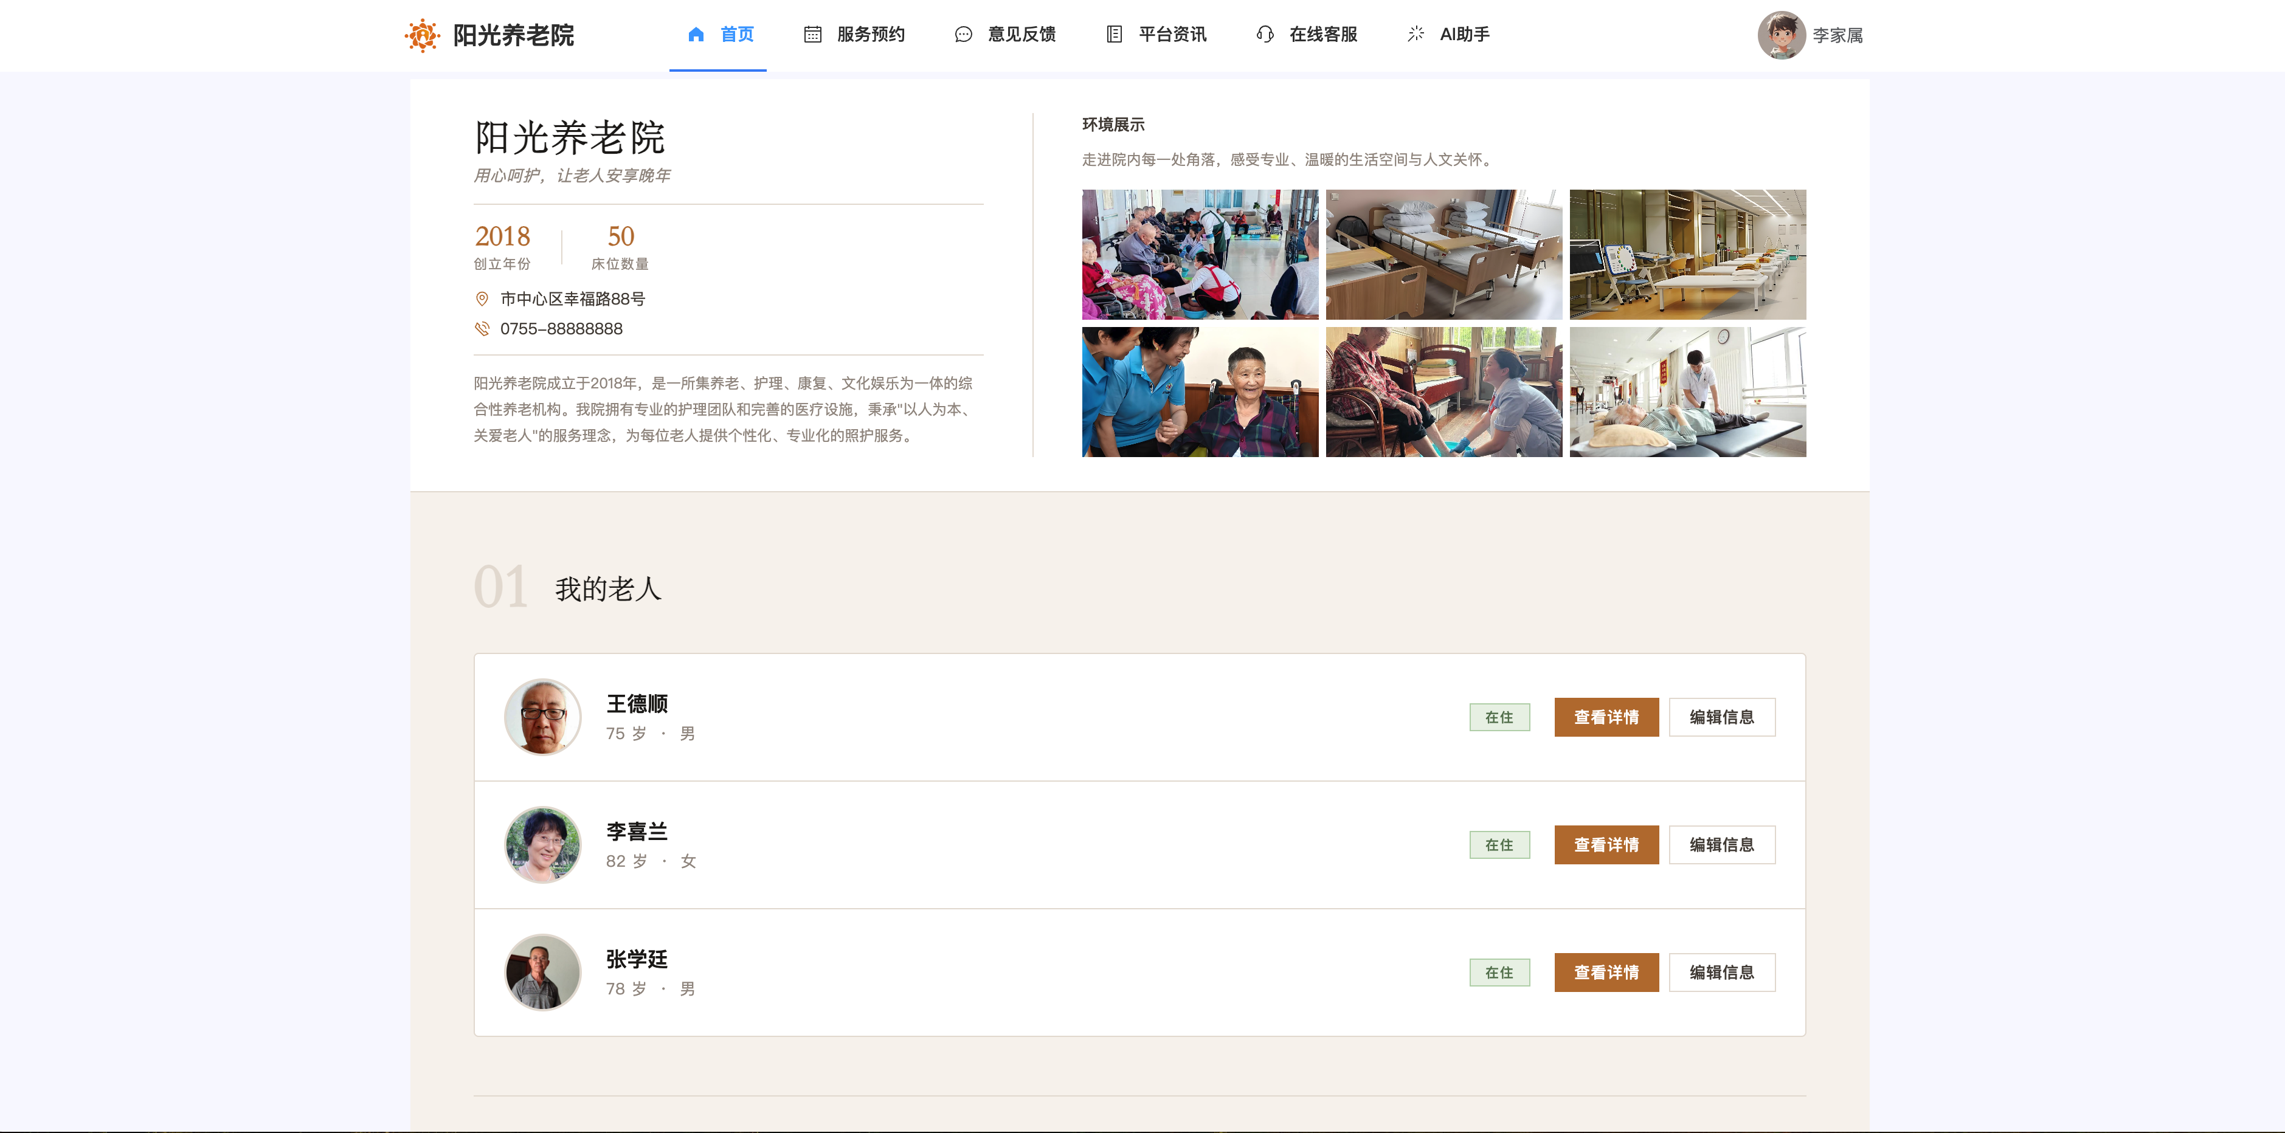
Task: Click the sun logo icon
Action: pyautogui.click(x=422, y=35)
